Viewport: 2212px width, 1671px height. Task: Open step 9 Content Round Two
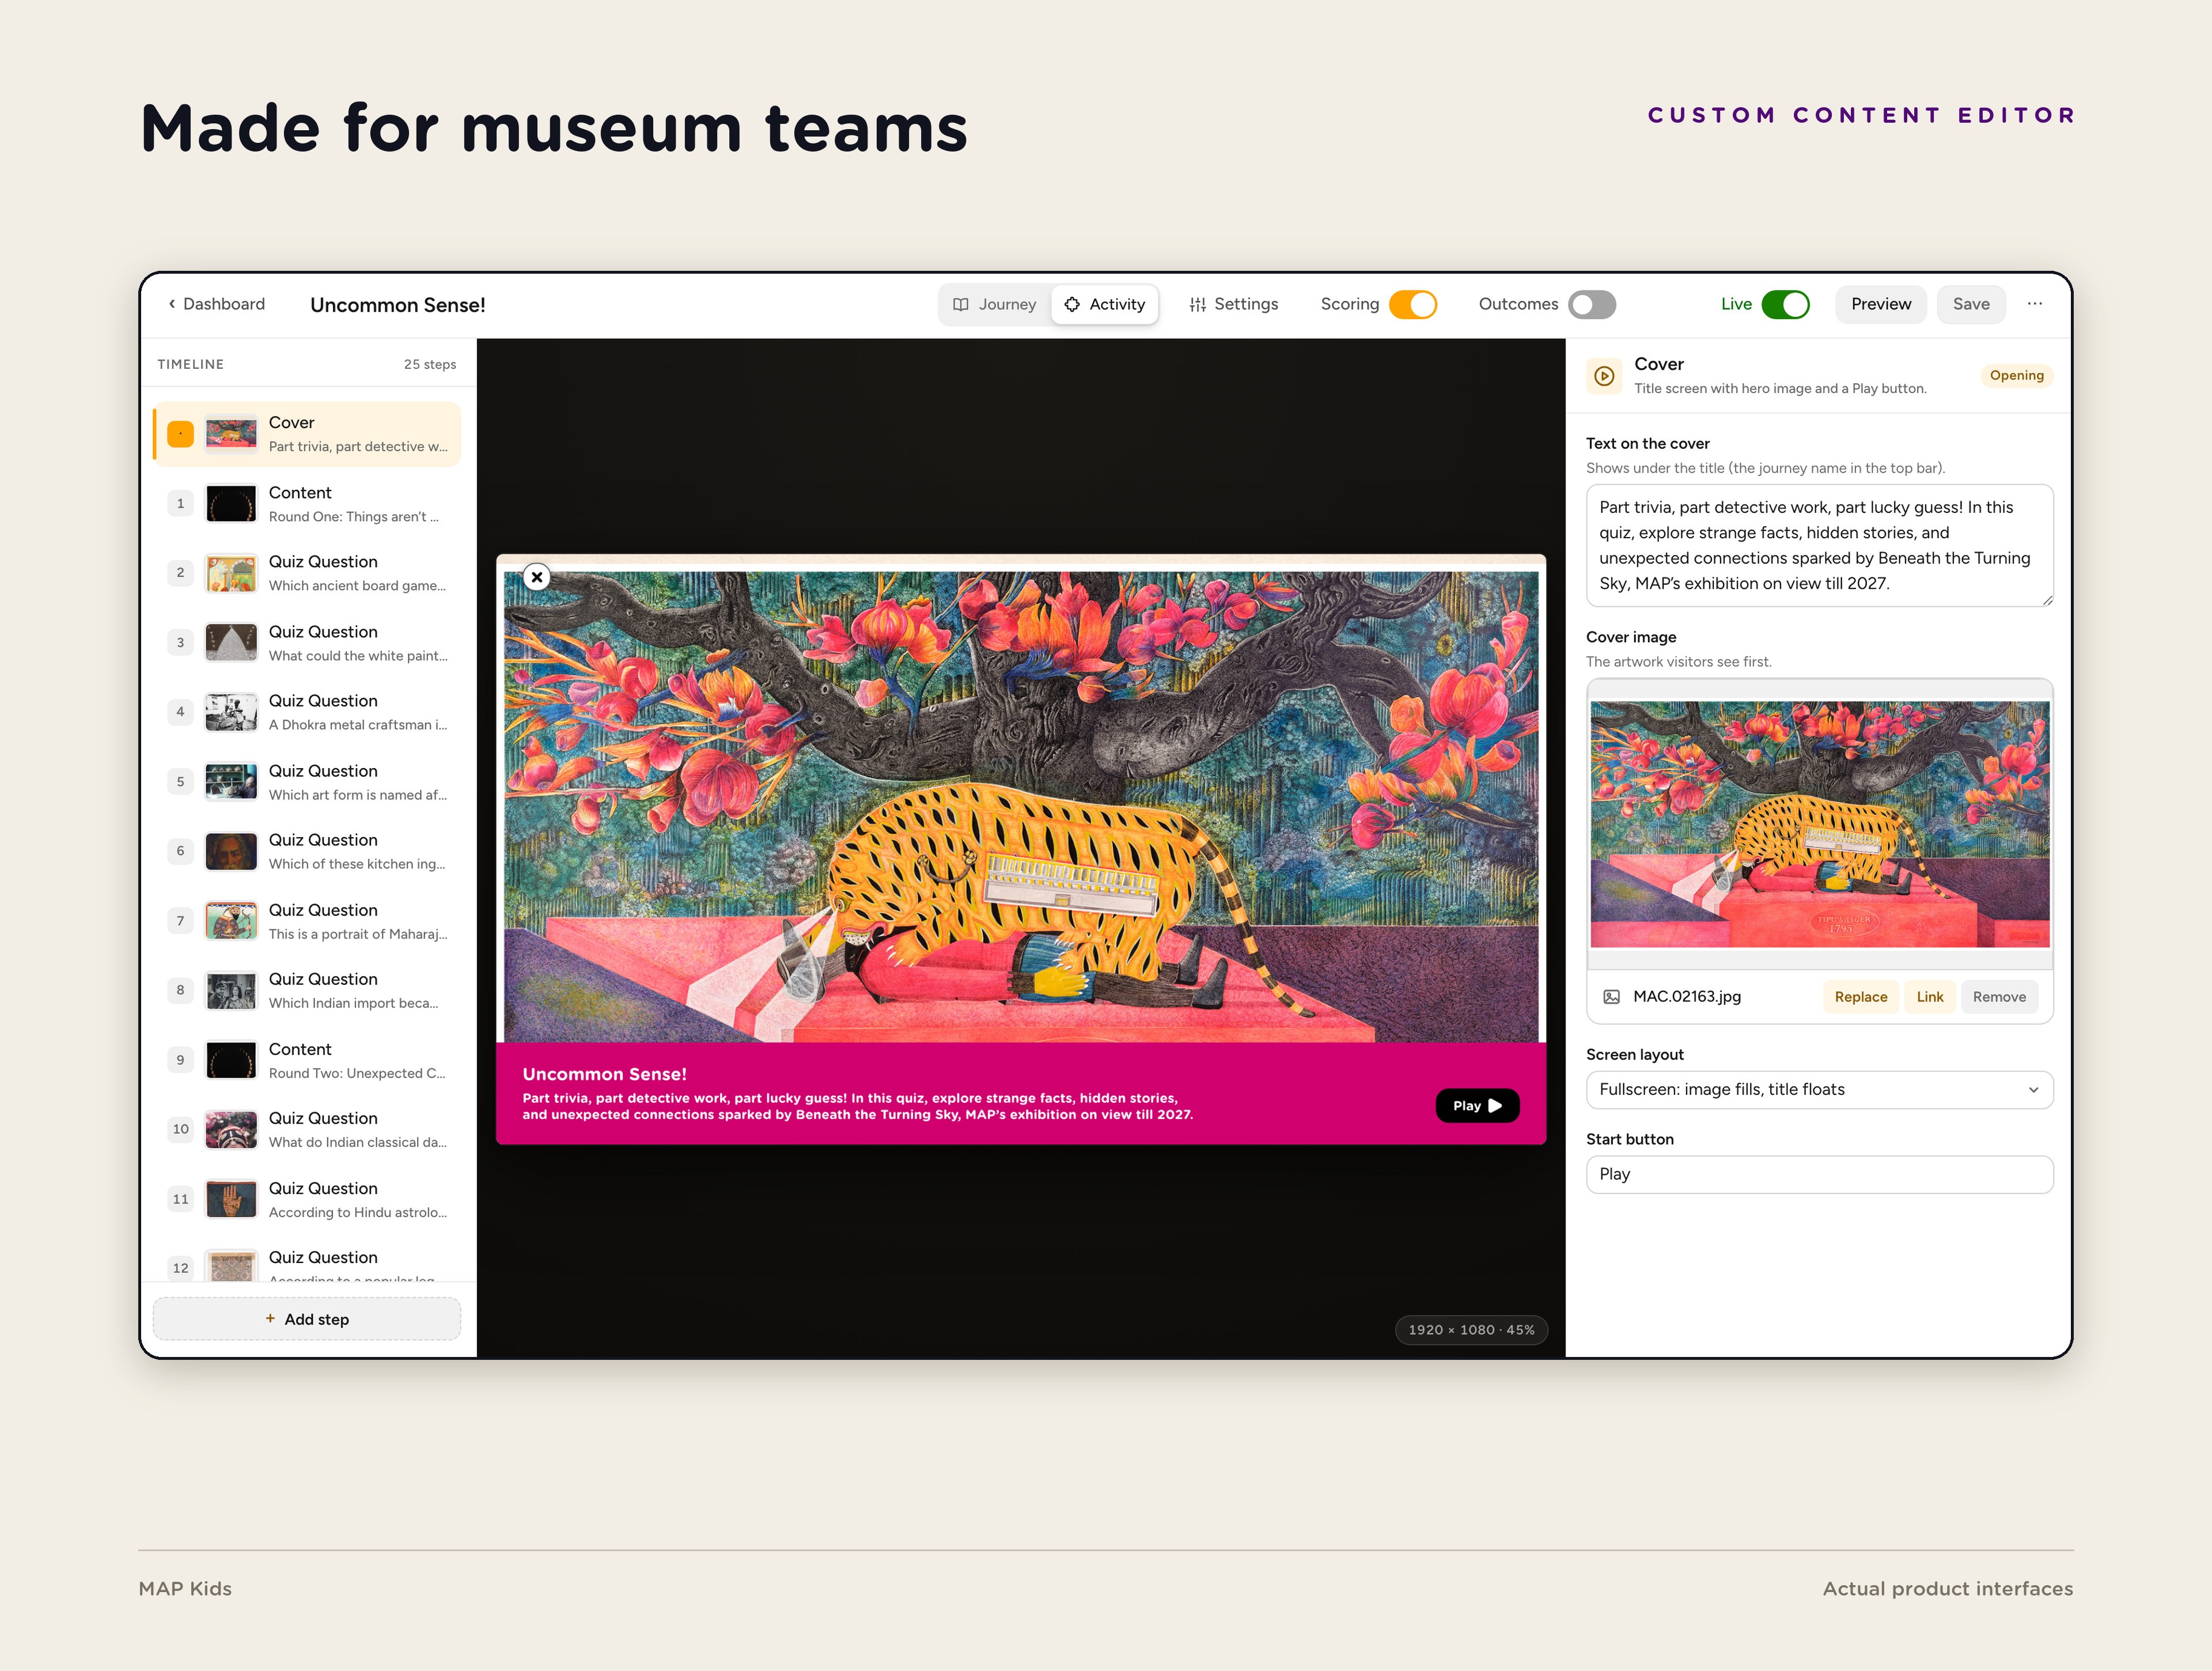click(307, 1060)
